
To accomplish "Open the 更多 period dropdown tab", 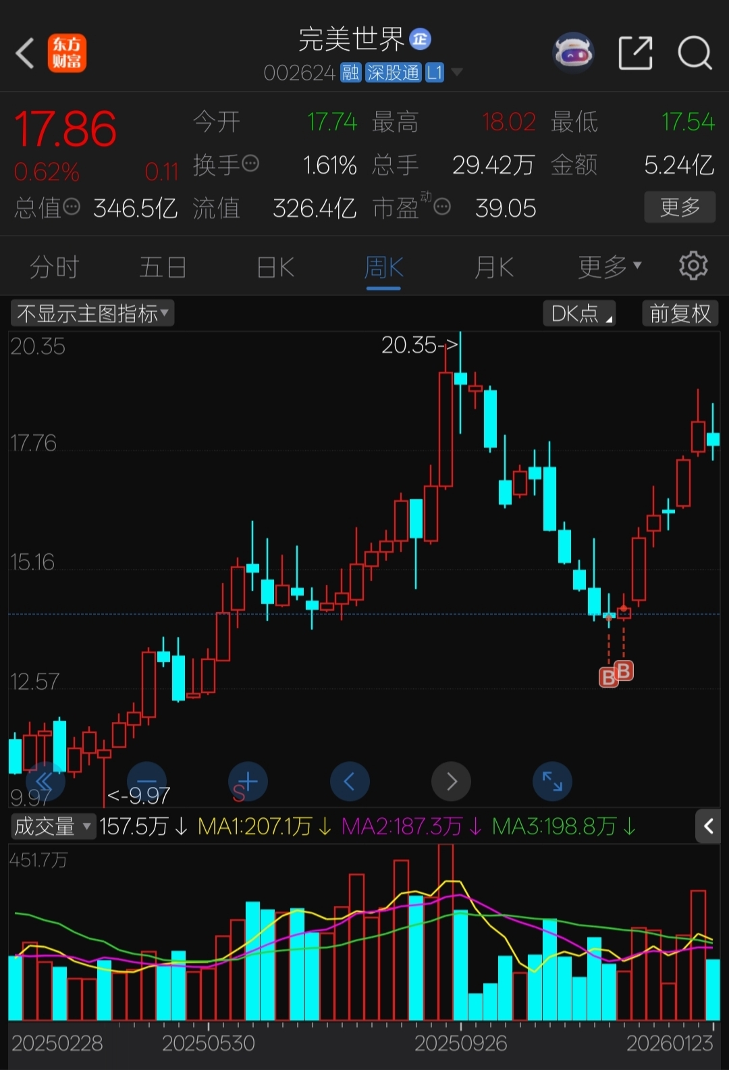I will [x=610, y=267].
